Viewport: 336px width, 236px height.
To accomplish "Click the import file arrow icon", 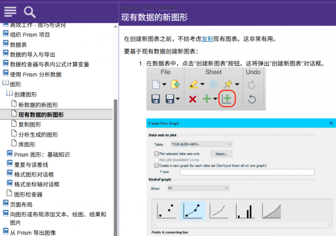I will pyautogui.click(x=175, y=84).
